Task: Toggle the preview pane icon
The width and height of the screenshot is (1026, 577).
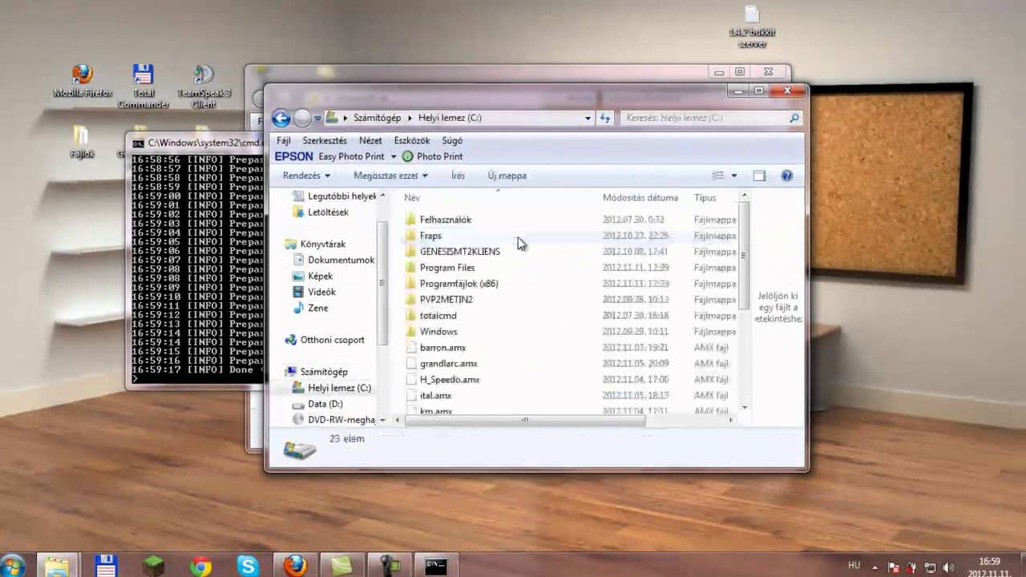Action: point(759,176)
